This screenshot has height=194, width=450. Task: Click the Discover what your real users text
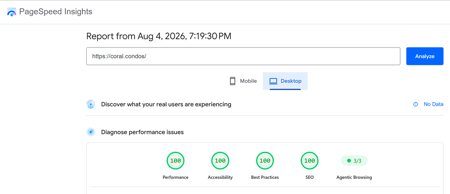point(166,105)
